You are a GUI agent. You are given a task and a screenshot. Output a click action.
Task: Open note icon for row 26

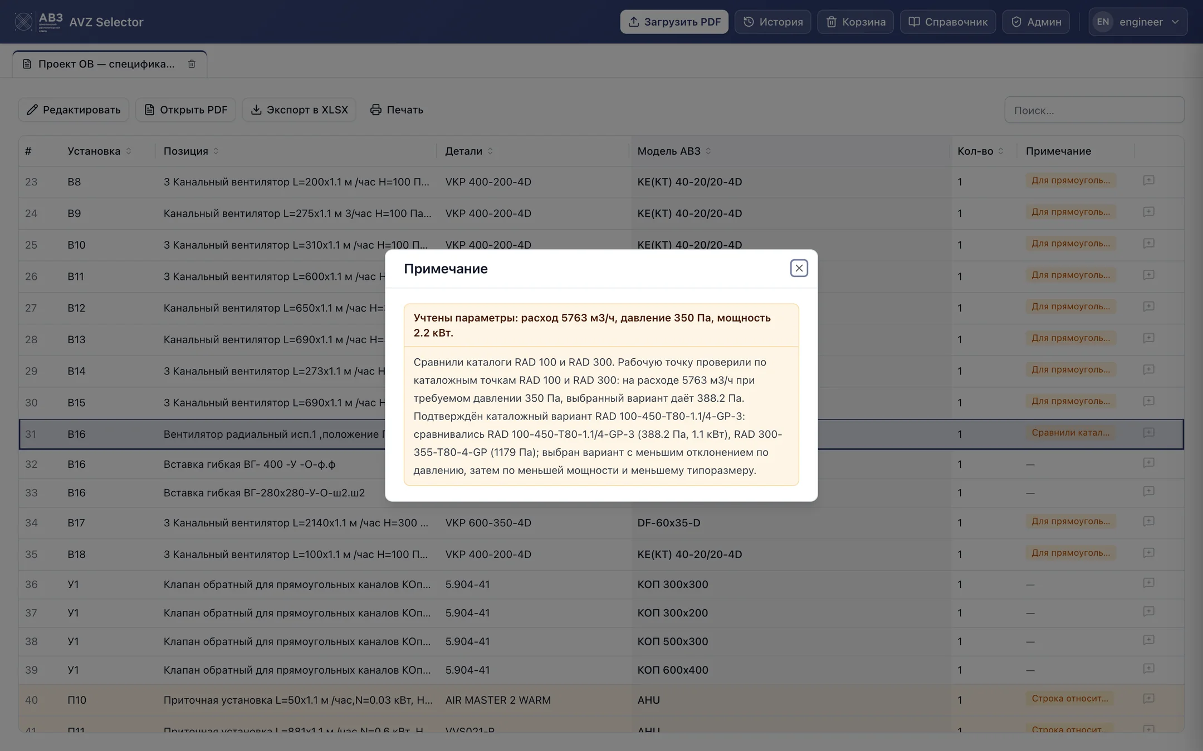point(1148,275)
